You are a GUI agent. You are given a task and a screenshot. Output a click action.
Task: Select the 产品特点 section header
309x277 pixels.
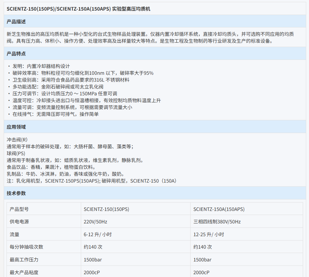[x=16, y=54]
